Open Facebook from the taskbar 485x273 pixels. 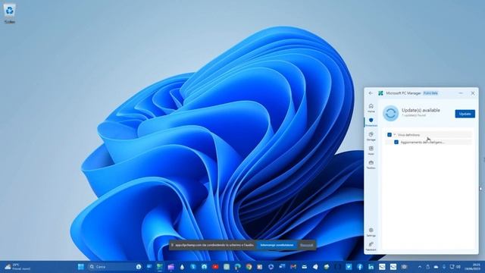[360, 266]
